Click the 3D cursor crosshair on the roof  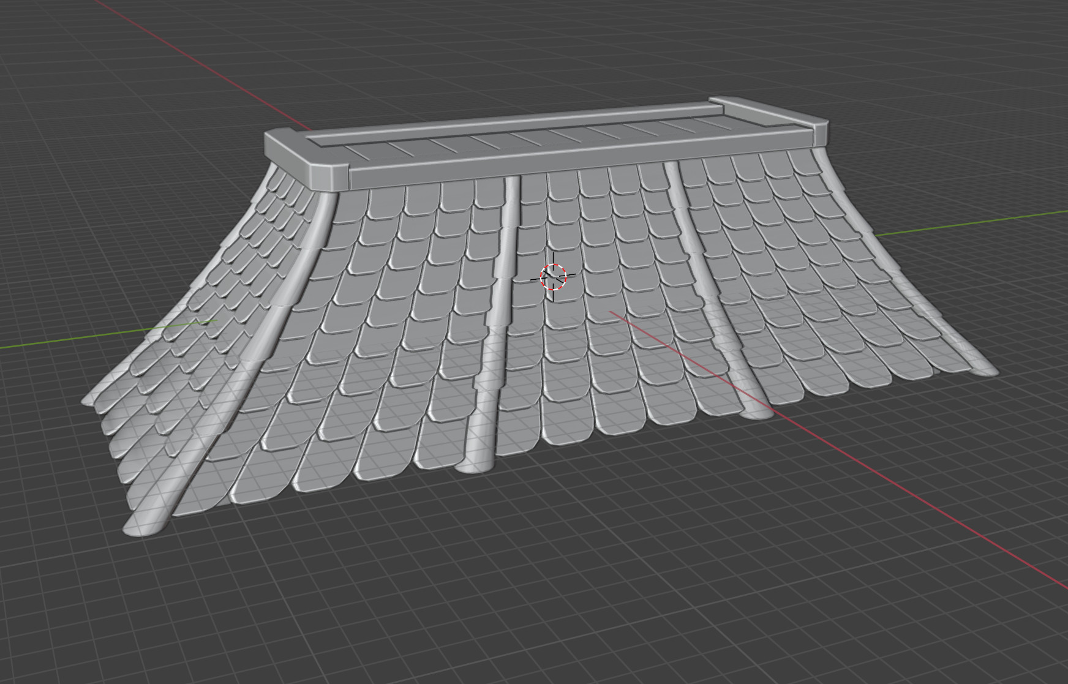pos(553,277)
